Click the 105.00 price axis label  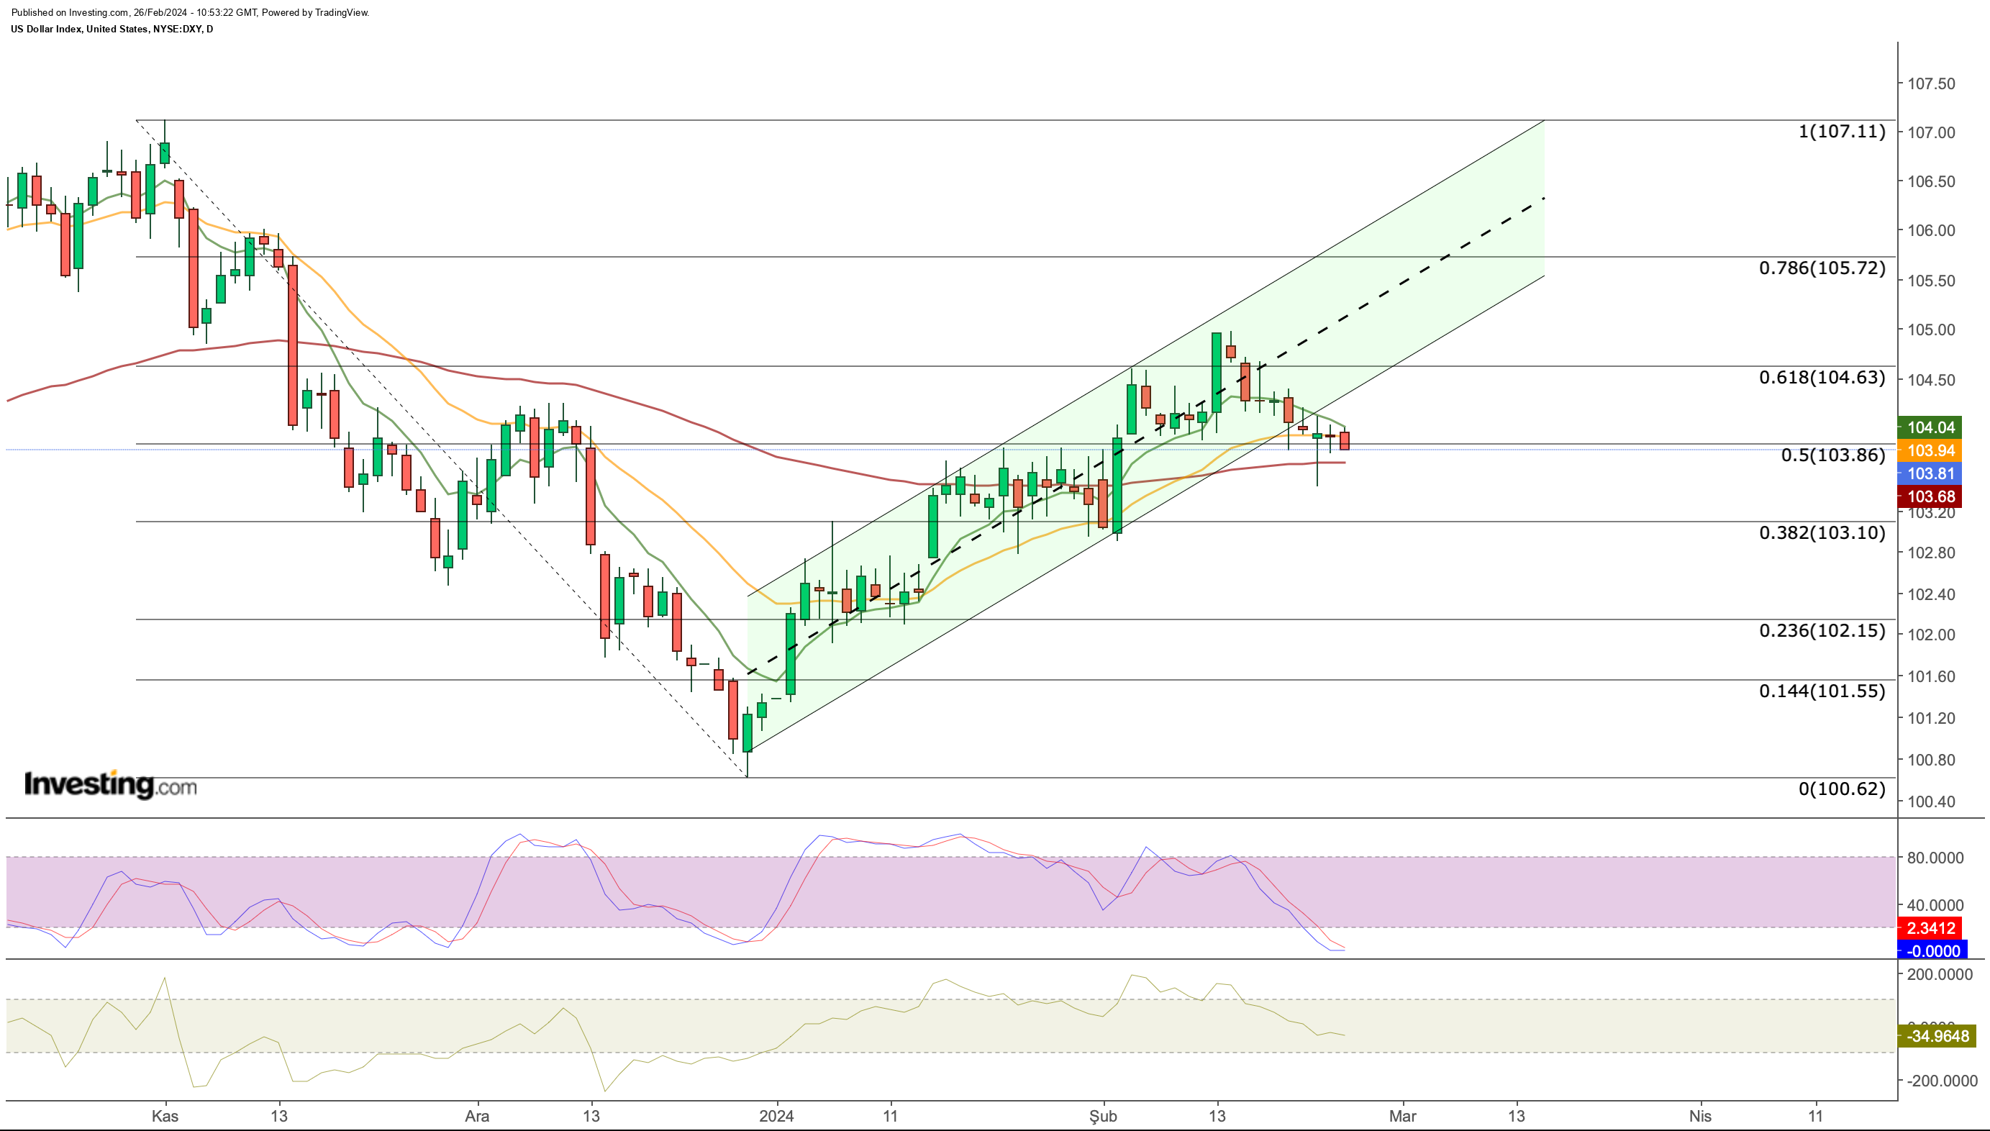[1931, 330]
